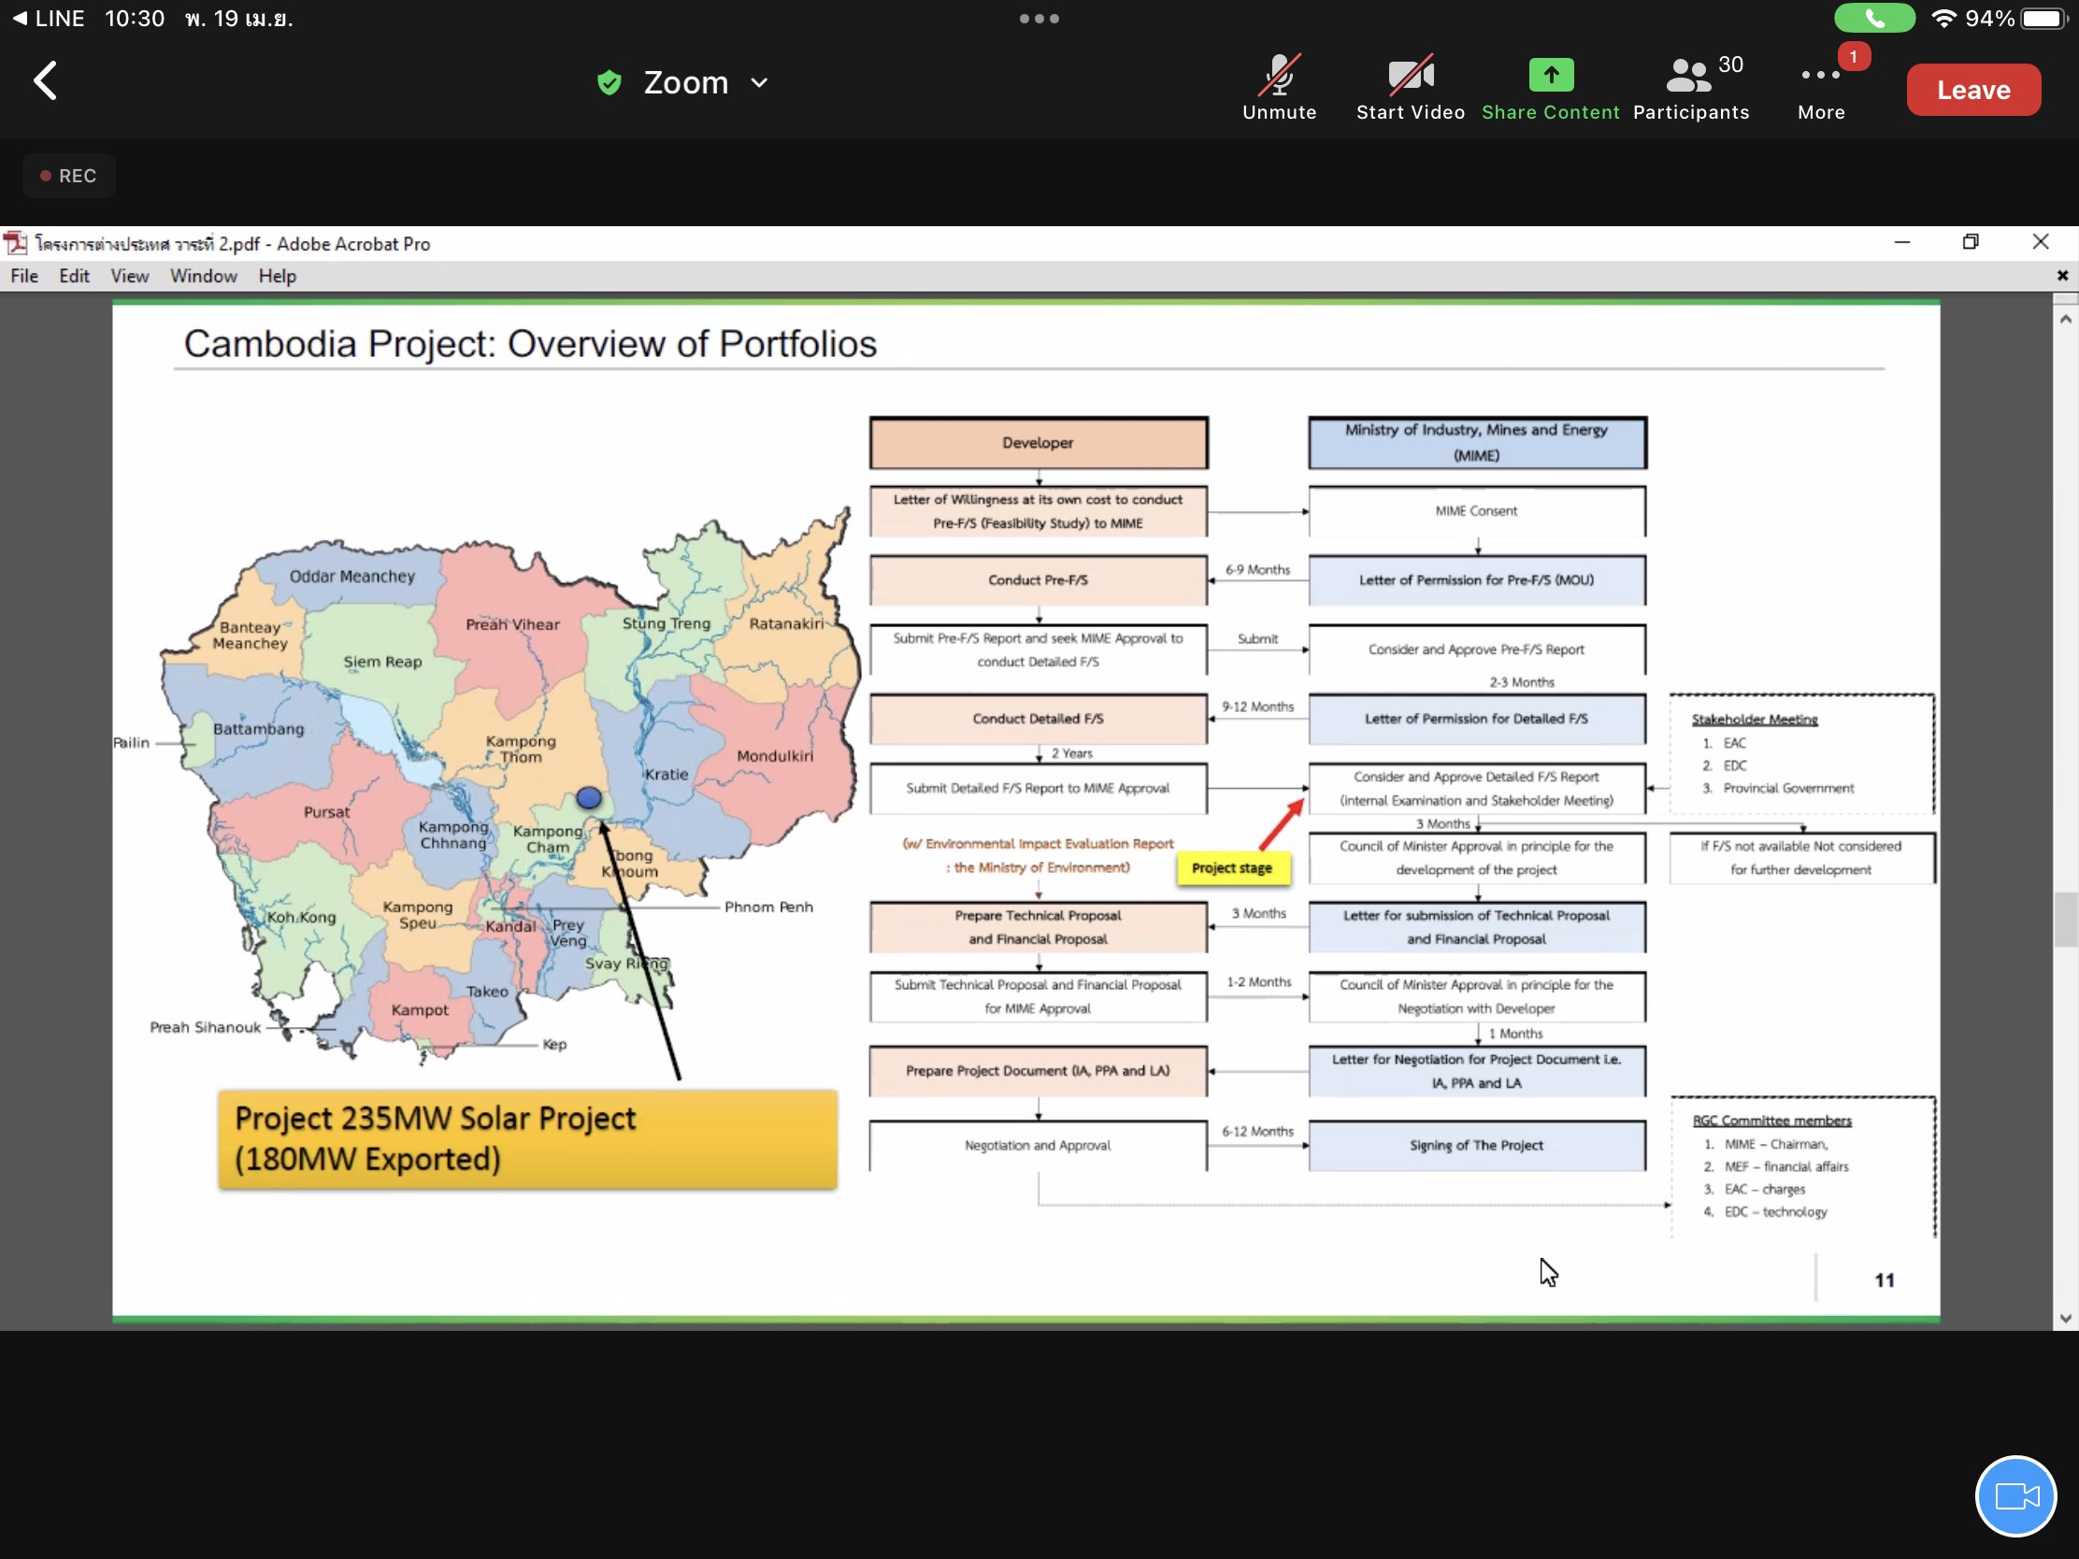Screen dimensions: 2079x1559
Task: Click the MIME Consent box
Action: point(1477,511)
